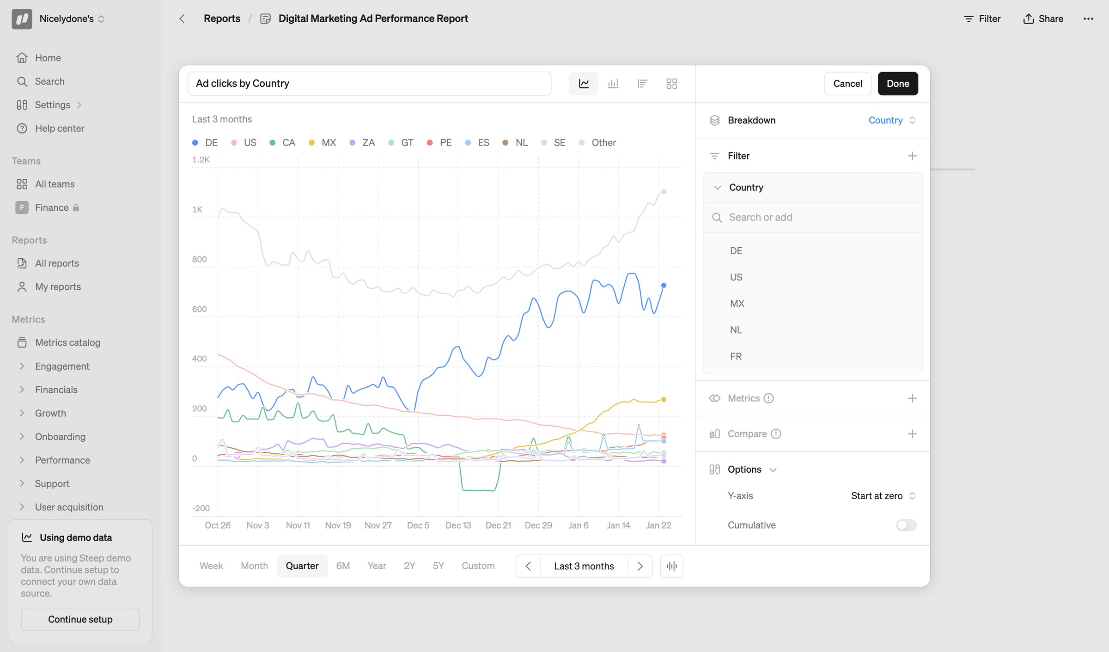Click the MX legend color dot
The width and height of the screenshot is (1109, 652).
(x=311, y=143)
